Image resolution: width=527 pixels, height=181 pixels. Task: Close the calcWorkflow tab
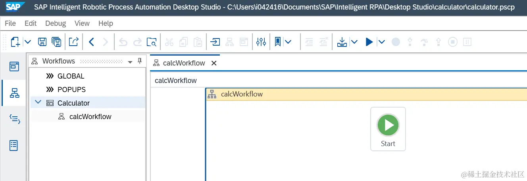tap(214, 63)
